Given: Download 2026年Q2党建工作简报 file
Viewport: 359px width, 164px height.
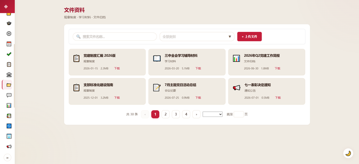Looking at the screenshot, I should point(277,69).
